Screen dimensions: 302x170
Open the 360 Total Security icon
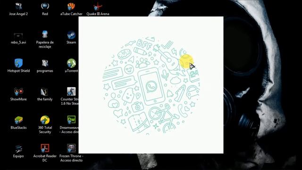point(45,120)
